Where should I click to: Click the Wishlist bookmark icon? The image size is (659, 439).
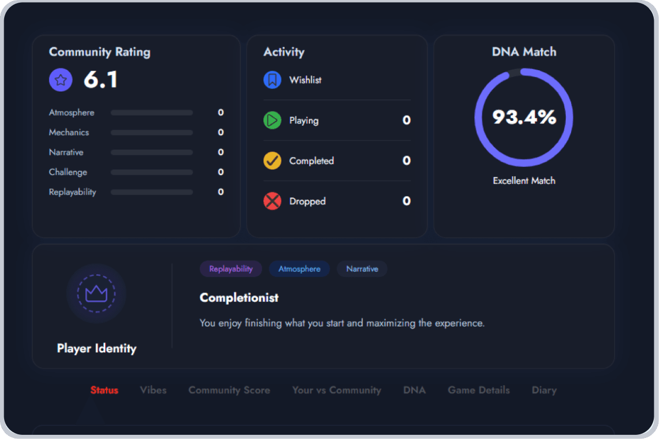click(x=272, y=80)
